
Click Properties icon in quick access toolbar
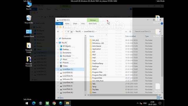pyautogui.click(x=57, y=27)
